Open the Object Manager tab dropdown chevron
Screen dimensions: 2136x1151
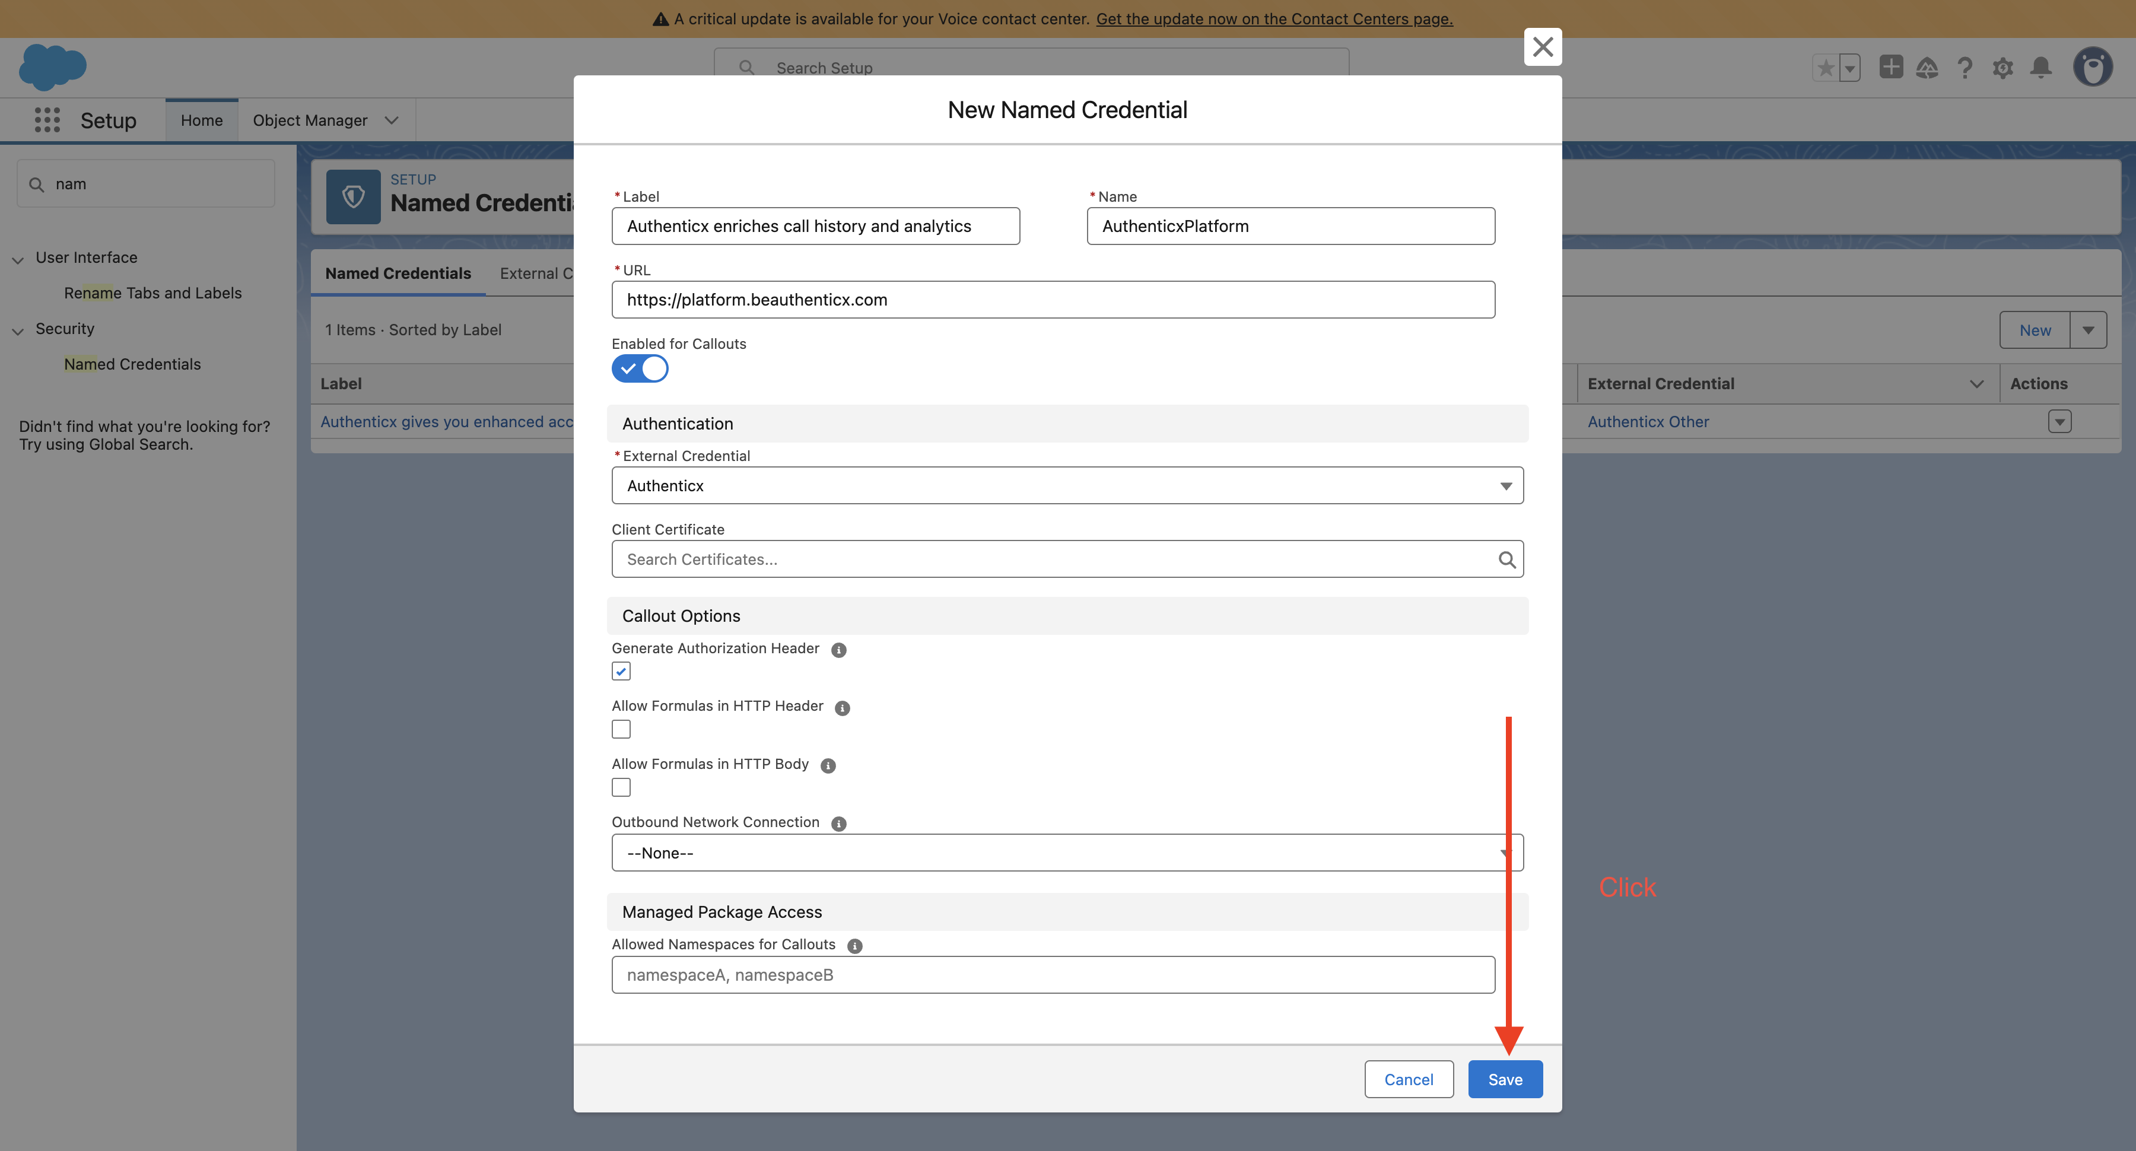(x=392, y=120)
